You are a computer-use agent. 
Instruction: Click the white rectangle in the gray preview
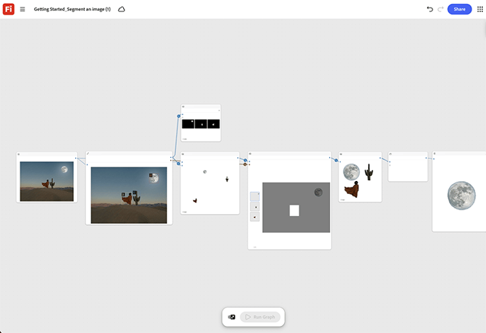click(294, 211)
